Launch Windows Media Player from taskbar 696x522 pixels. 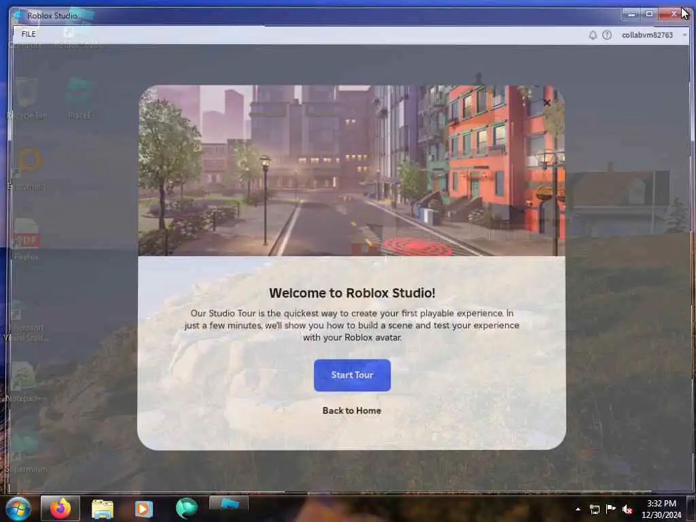143,509
